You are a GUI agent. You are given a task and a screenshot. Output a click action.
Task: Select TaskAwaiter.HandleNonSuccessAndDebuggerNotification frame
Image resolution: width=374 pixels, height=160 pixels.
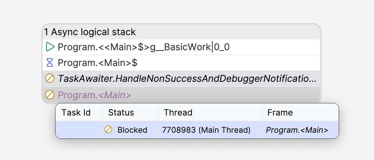coord(181,78)
